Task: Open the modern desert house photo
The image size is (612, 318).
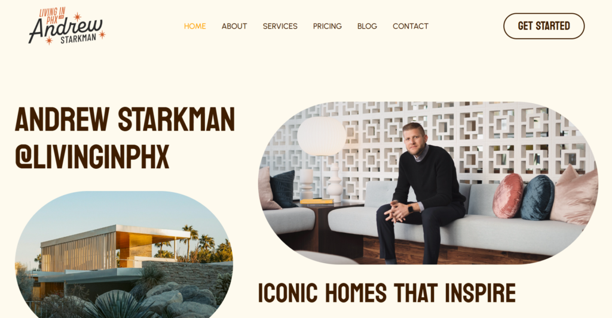Action: pyautogui.click(x=124, y=255)
